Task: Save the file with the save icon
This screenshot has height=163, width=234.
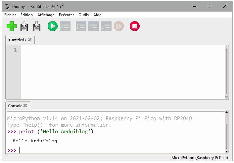Action: 36,26
